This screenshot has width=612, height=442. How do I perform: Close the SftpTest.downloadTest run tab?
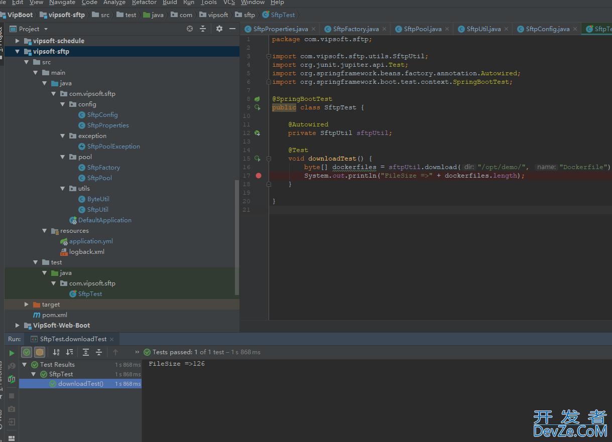coord(112,339)
